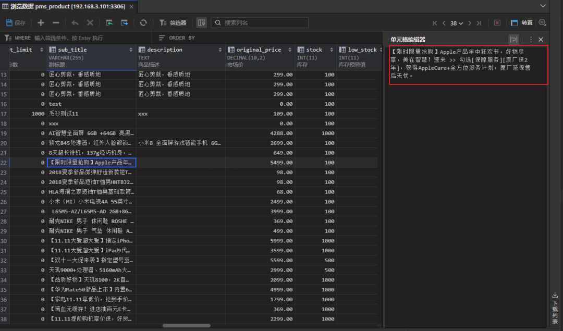The image size is (563, 331).
Task: Add a new row with the plus icon
Action: pyautogui.click(x=41, y=22)
